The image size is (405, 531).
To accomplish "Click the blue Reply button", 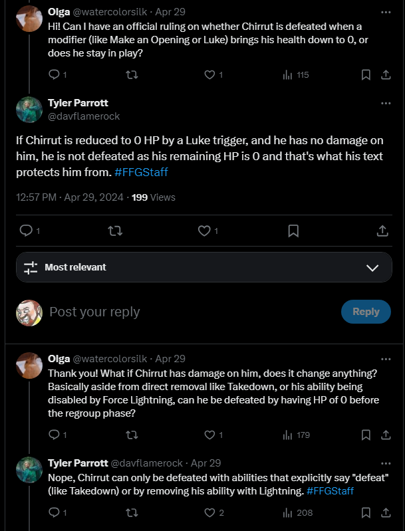I will (x=366, y=312).
